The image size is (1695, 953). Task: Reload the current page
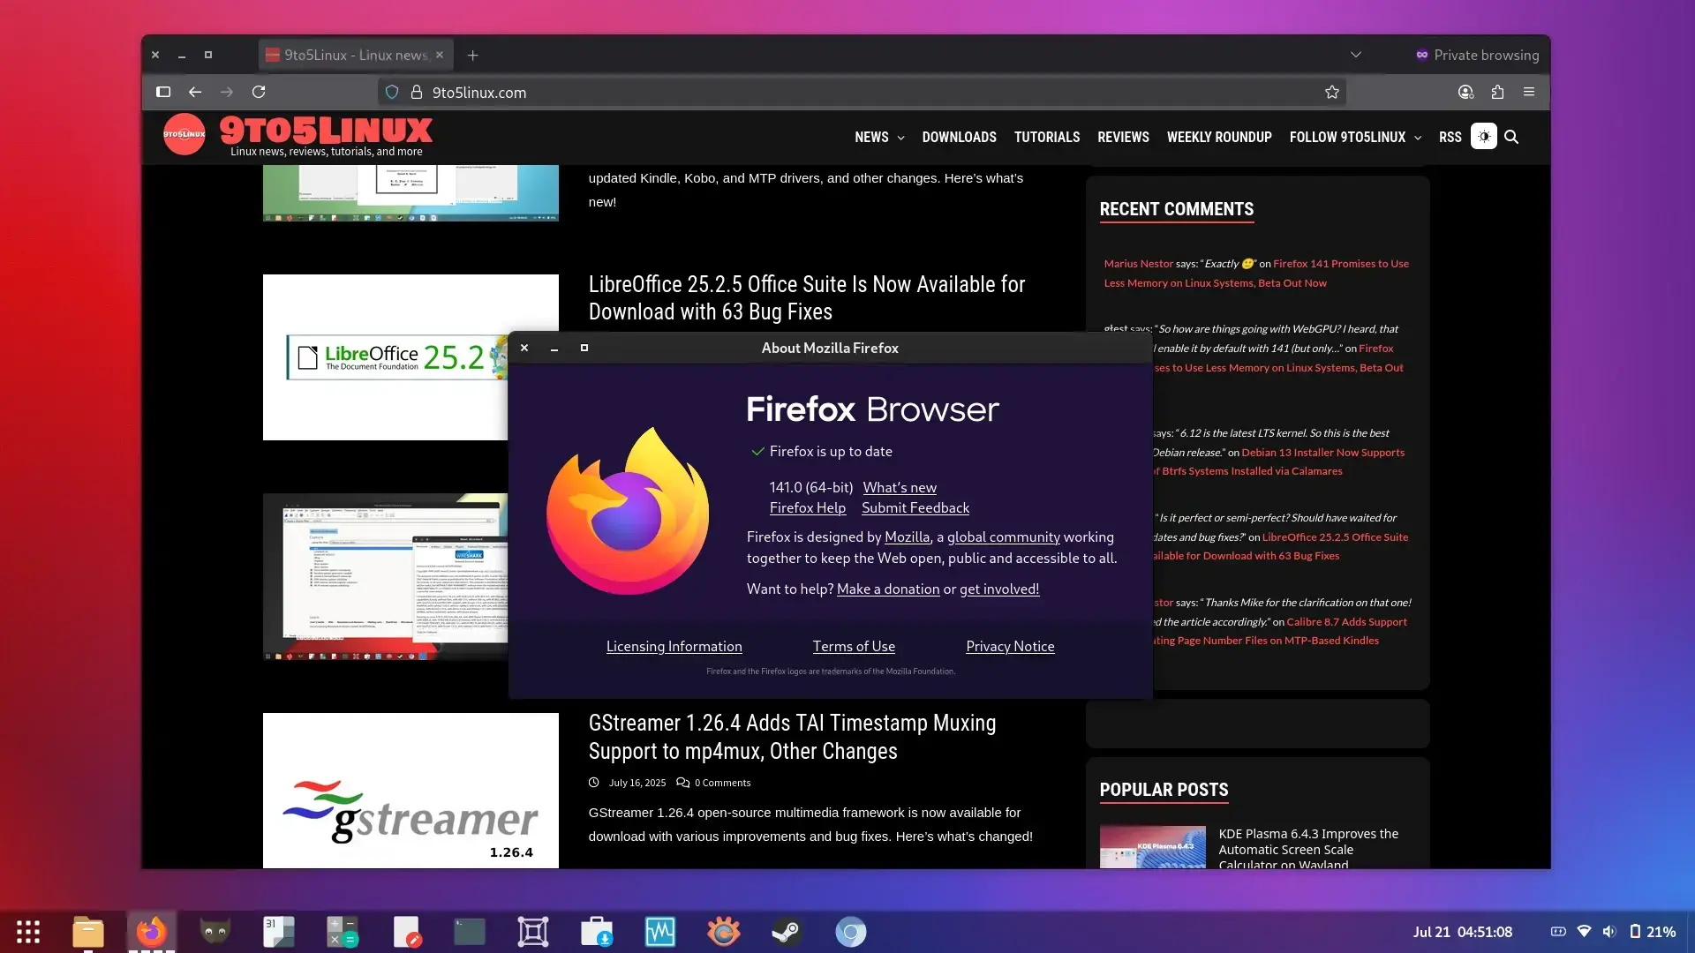260,92
